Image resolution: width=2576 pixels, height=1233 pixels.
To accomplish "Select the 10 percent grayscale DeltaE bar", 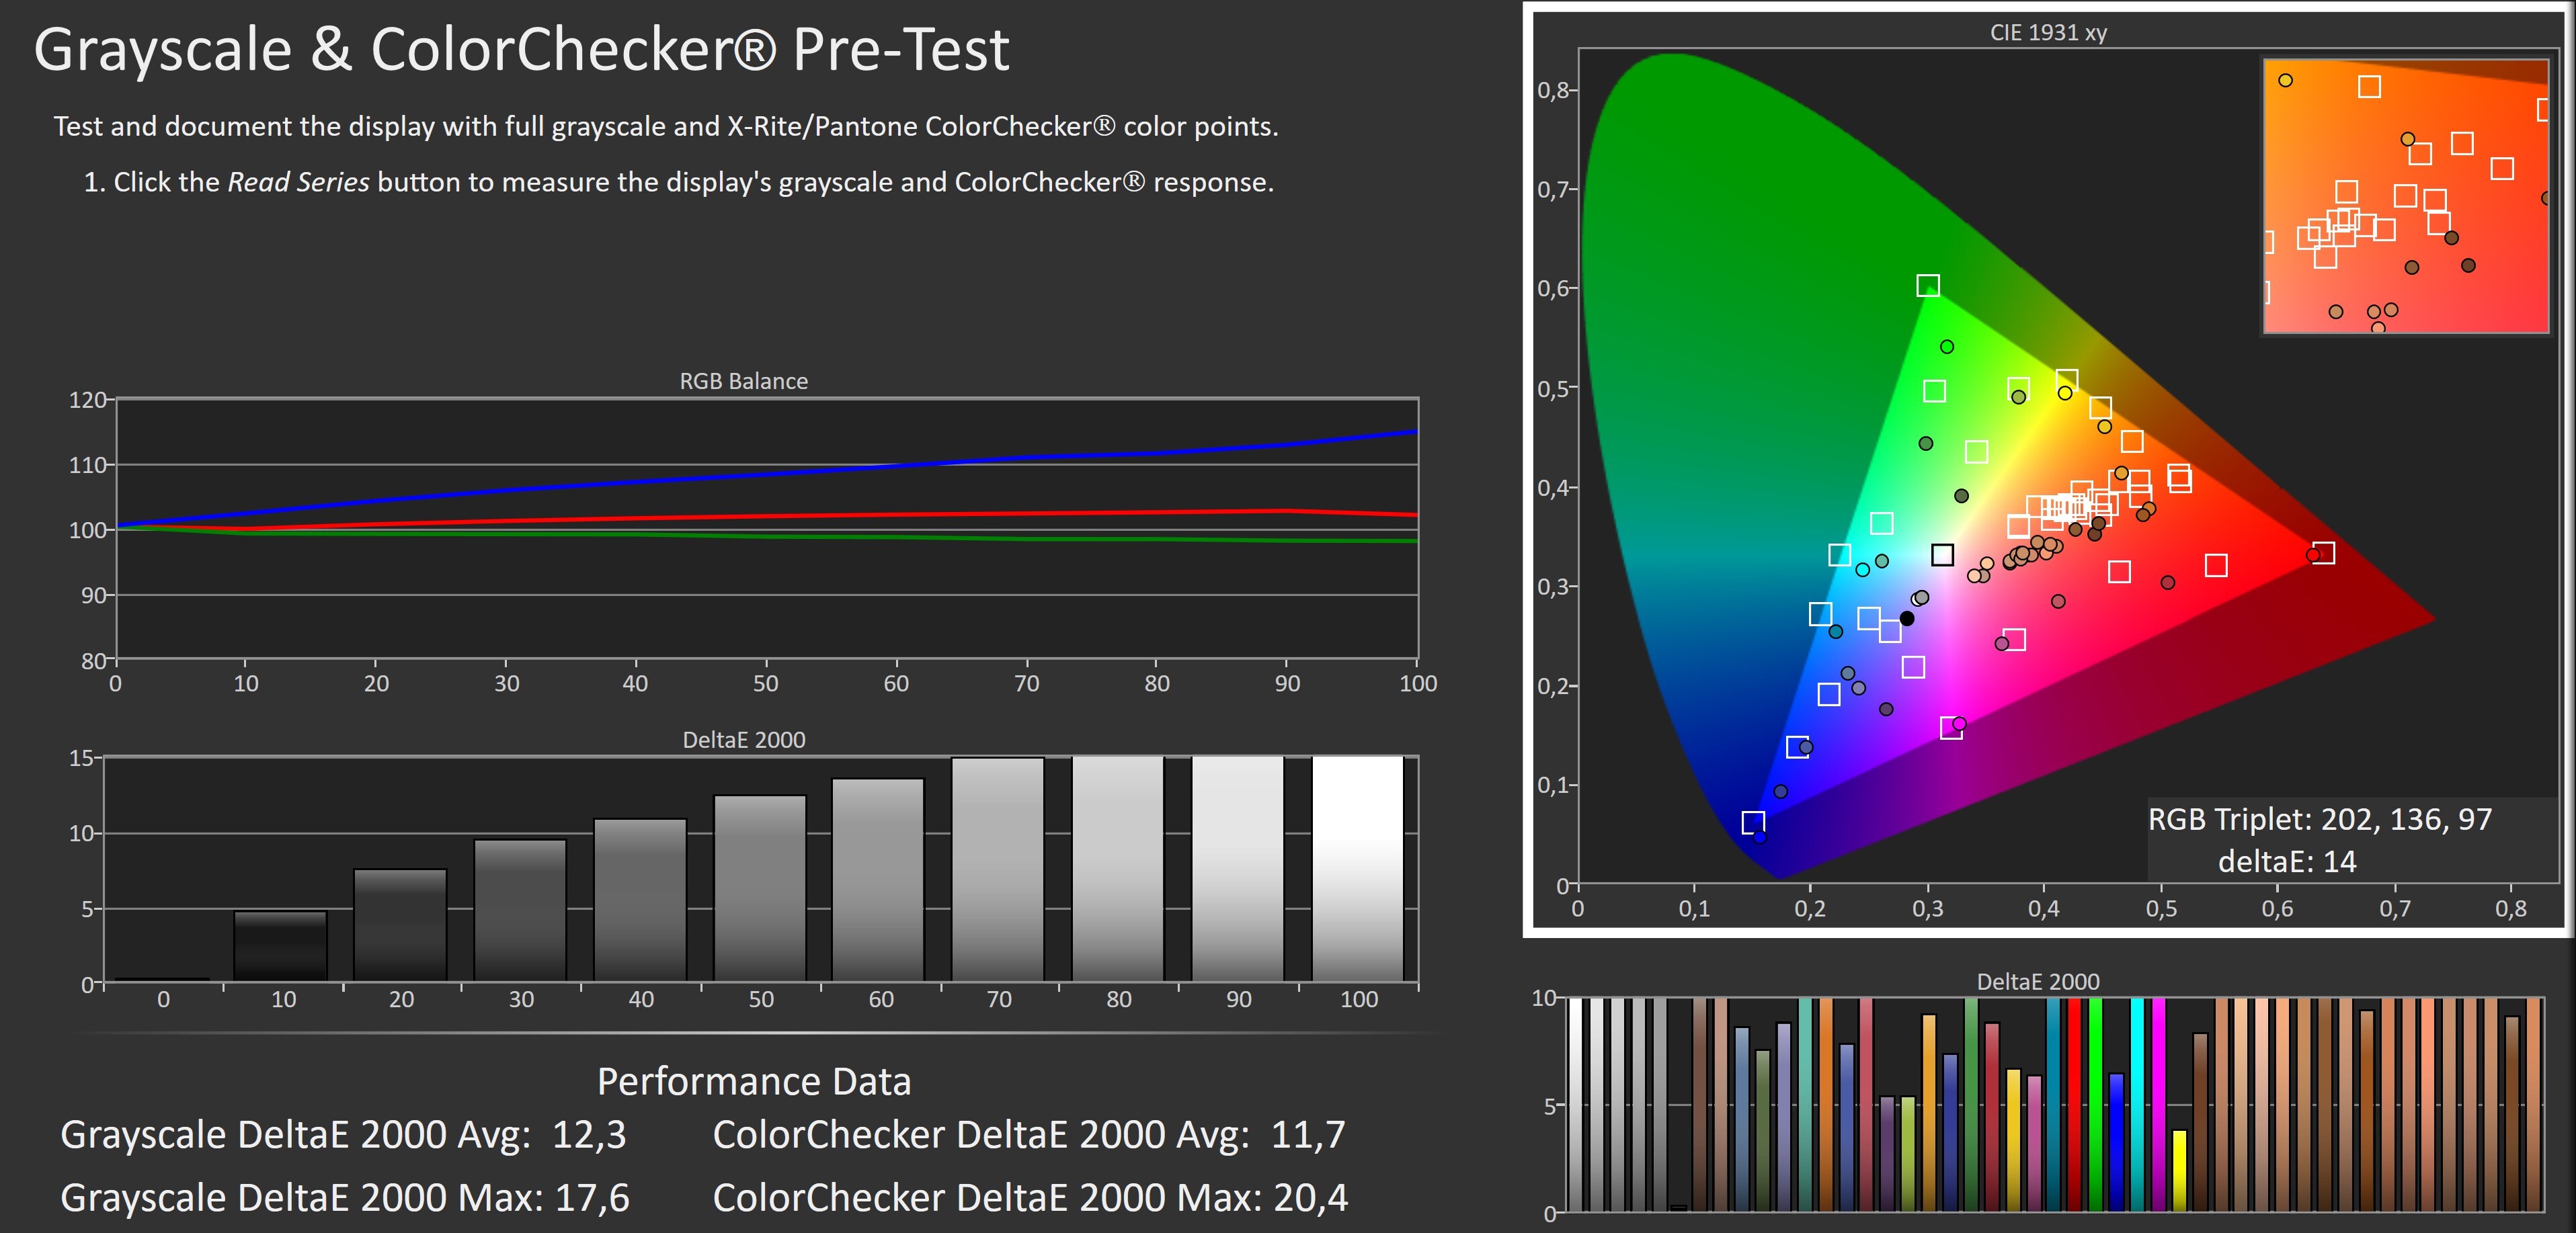I will coord(280,945).
